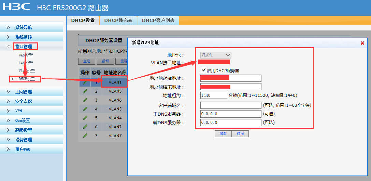371x181 pixels.
Task: Select the VLAN7 cell in the table
Action: coord(115,136)
